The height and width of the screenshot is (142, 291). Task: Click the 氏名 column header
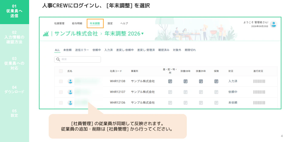70,71
